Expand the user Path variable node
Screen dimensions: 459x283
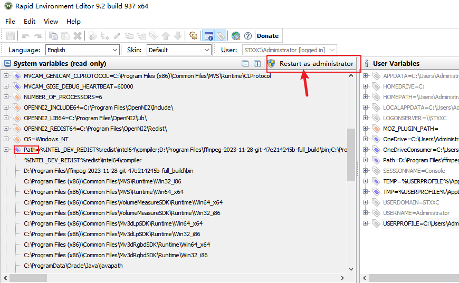pyautogui.click(x=365, y=160)
